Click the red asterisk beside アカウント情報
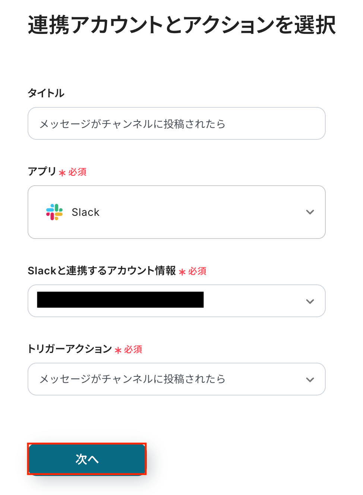 [182, 272]
